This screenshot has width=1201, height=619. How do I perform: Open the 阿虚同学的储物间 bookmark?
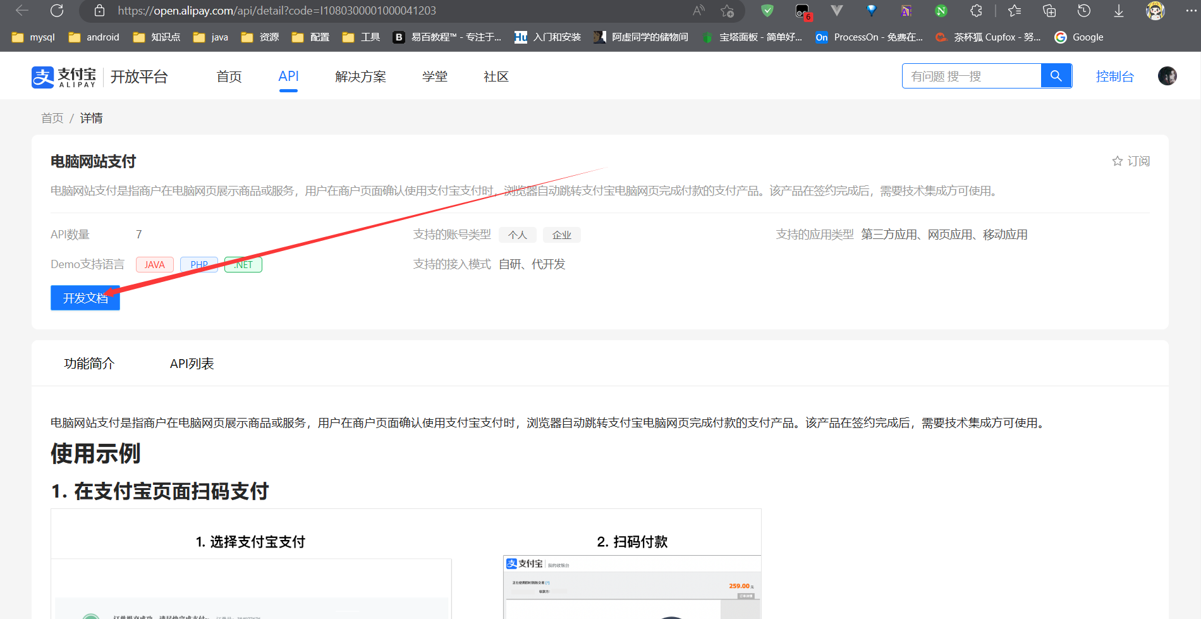pyautogui.click(x=641, y=37)
